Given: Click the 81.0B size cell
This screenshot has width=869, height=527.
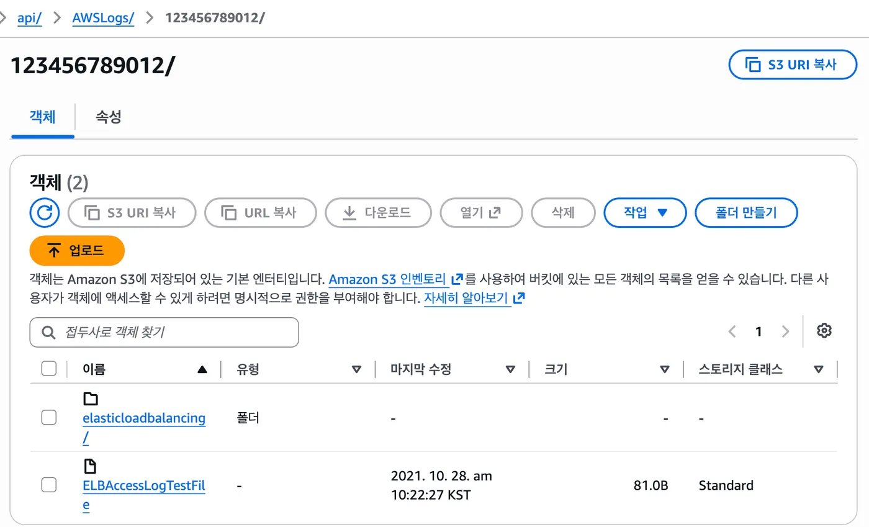Looking at the screenshot, I should coord(651,485).
